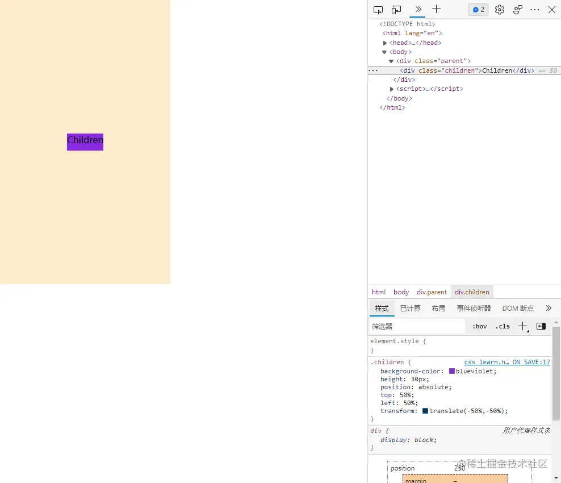
Task: Collapse the div class parent node
Action: (391, 61)
